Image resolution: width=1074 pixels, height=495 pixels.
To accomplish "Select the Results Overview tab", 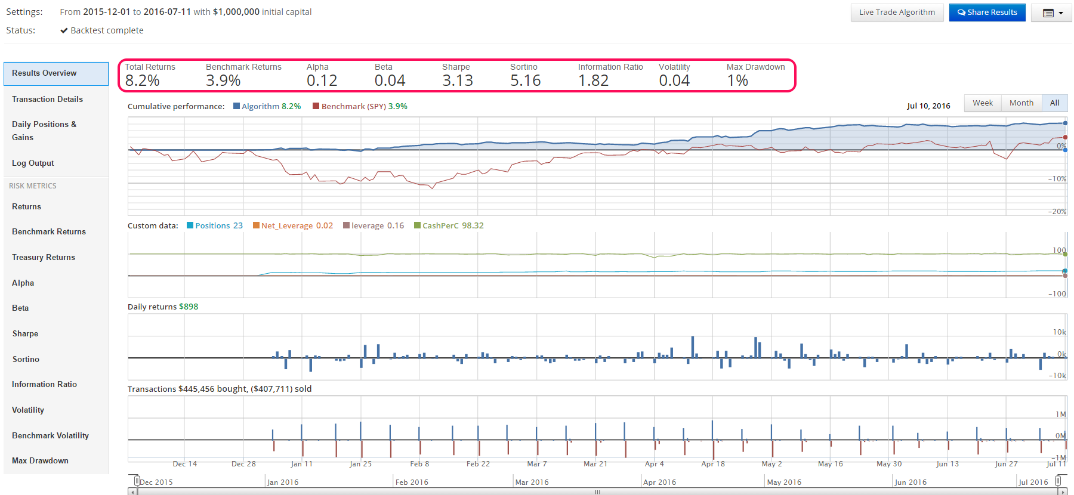I will pos(56,73).
